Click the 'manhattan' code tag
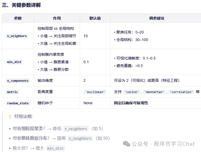The width and height of the screenshot is (201, 152). [154, 92]
